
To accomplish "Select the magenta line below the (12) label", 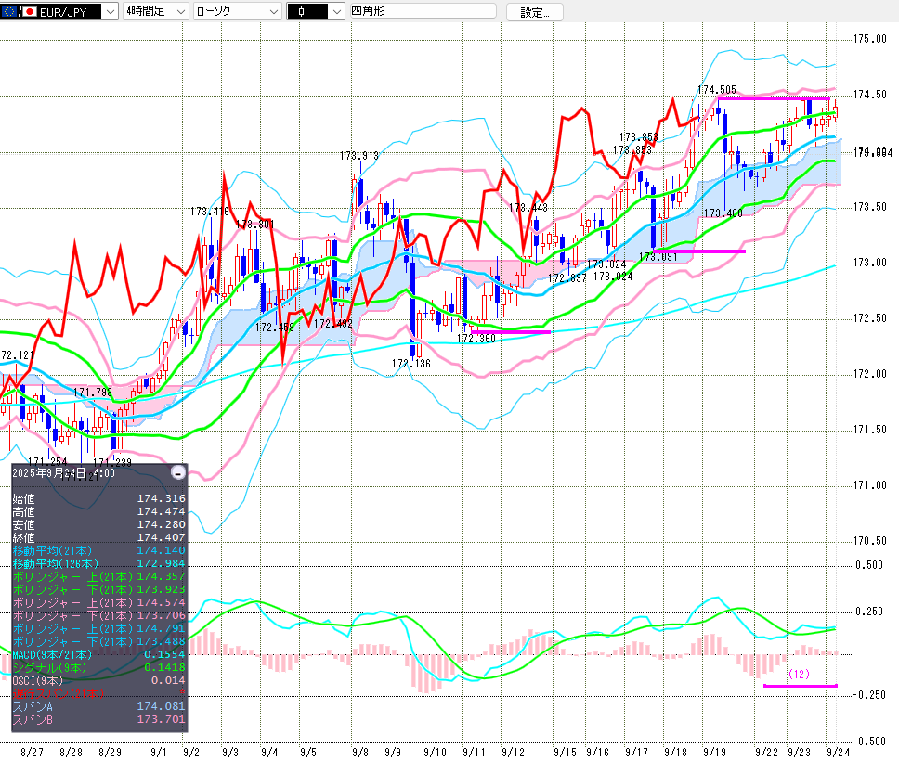I will pos(800,686).
